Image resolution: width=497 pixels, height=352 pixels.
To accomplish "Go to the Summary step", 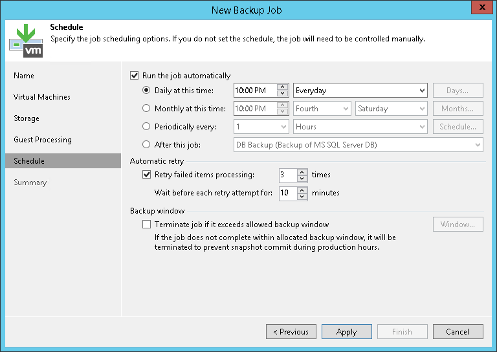I will [x=30, y=182].
